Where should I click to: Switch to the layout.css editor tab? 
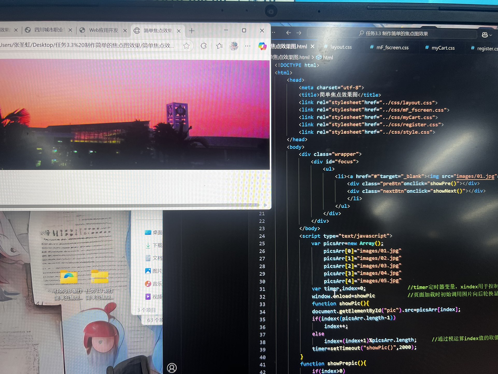click(340, 47)
